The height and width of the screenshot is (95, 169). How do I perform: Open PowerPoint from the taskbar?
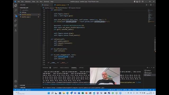pos(86,93)
